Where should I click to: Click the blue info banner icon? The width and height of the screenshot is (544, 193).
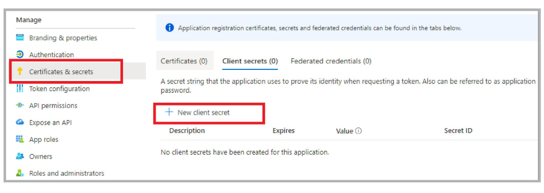(x=170, y=28)
